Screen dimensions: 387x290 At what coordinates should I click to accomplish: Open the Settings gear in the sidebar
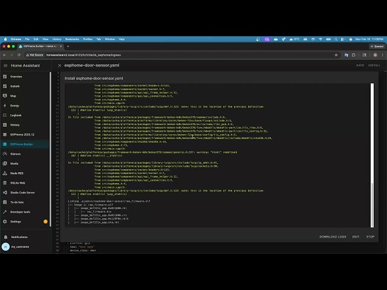(5, 222)
